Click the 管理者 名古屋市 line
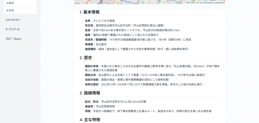Viewport: 259px width, 123px height. point(96,44)
